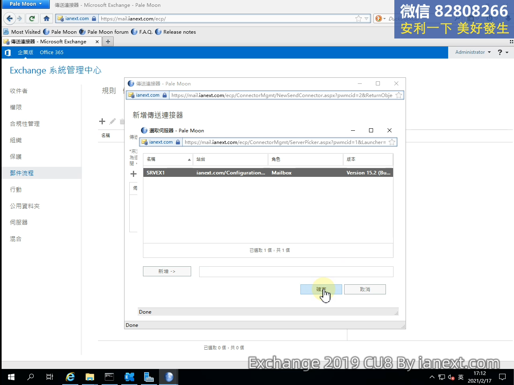Select 權限 in the left navigation
Image resolution: width=514 pixels, height=385 pixels.
point(16,107)
